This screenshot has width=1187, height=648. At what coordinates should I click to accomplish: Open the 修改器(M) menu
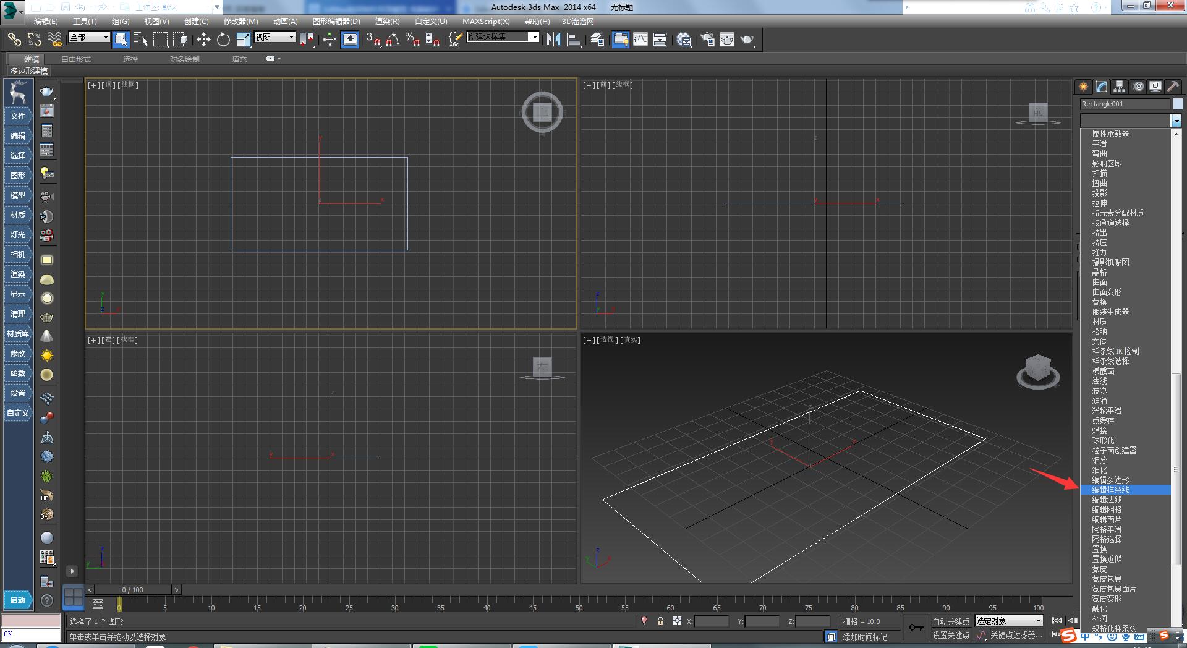pyautogui.click(x=240, y=22)
